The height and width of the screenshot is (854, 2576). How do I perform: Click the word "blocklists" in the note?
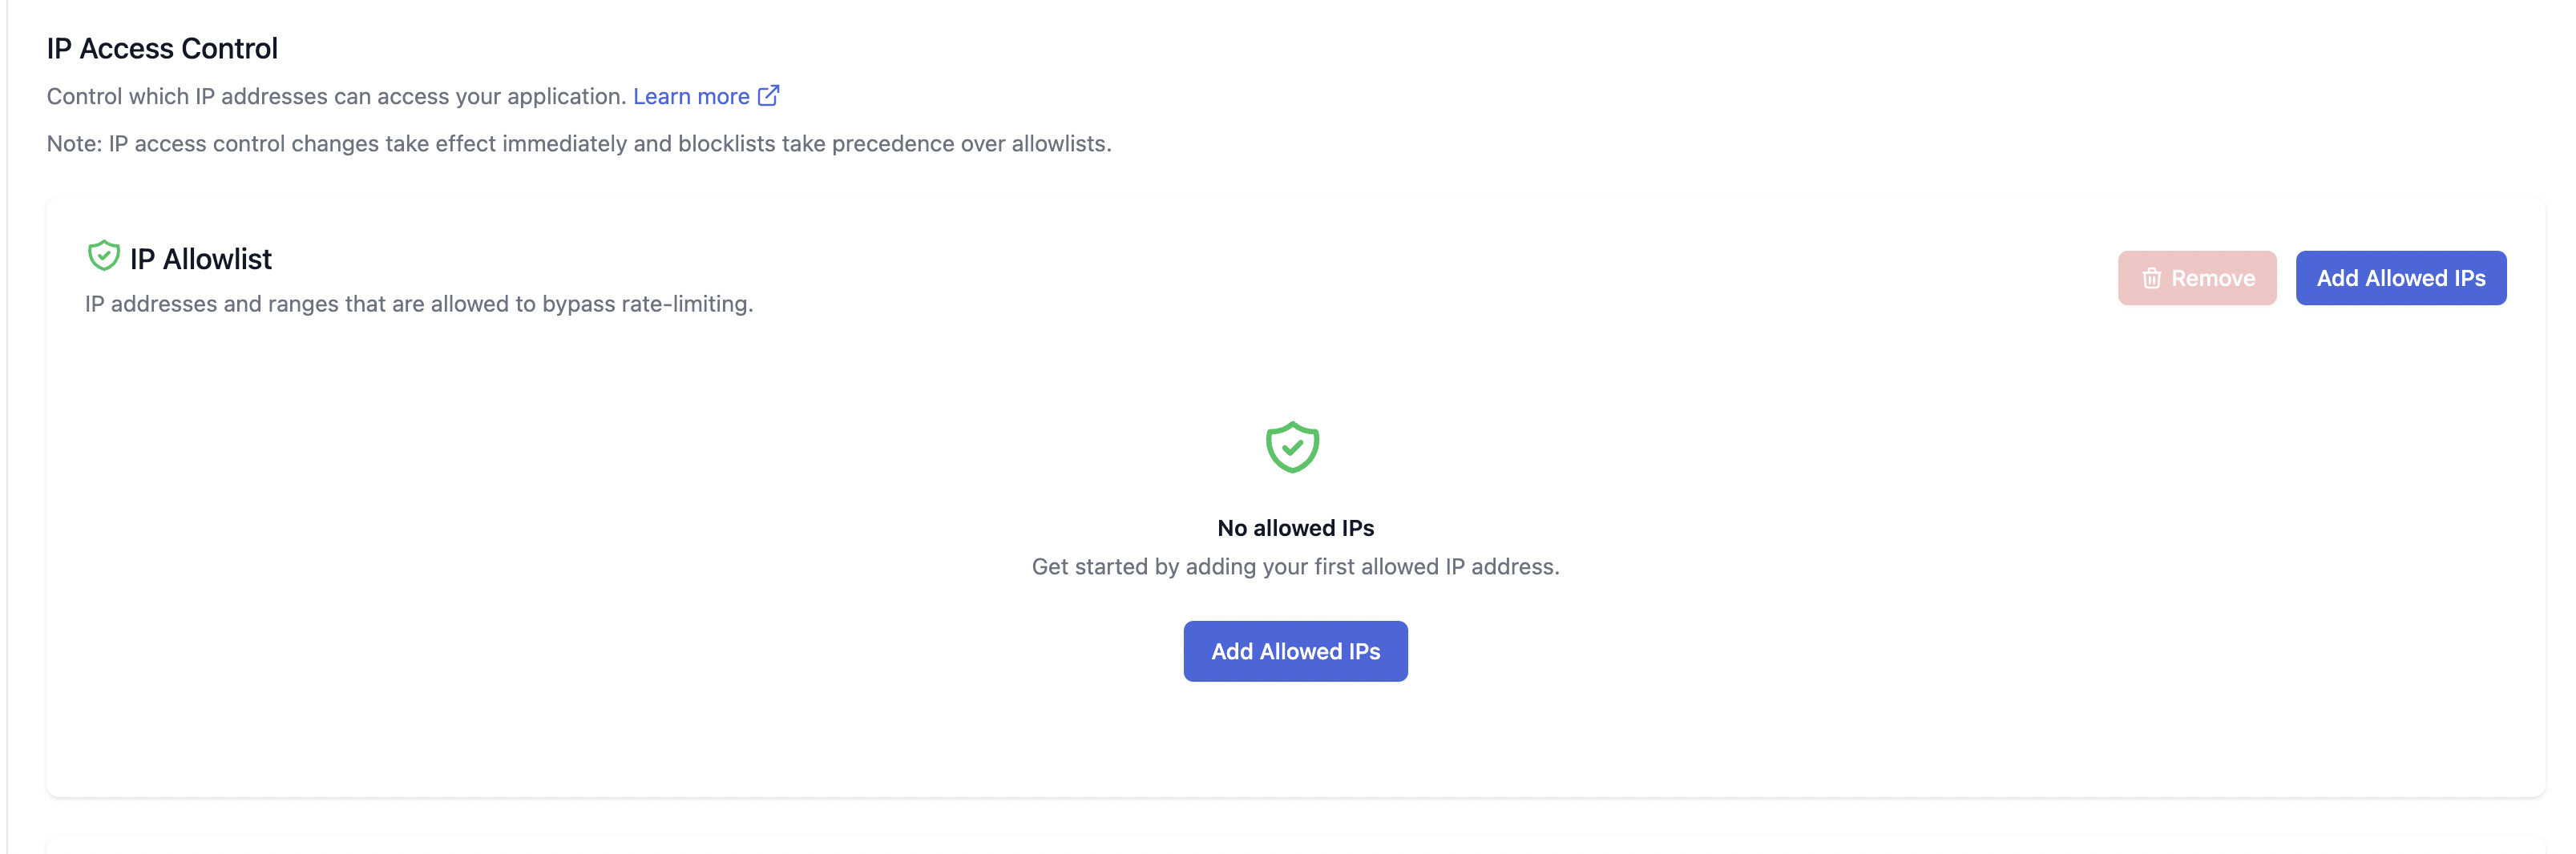point(726,144)
